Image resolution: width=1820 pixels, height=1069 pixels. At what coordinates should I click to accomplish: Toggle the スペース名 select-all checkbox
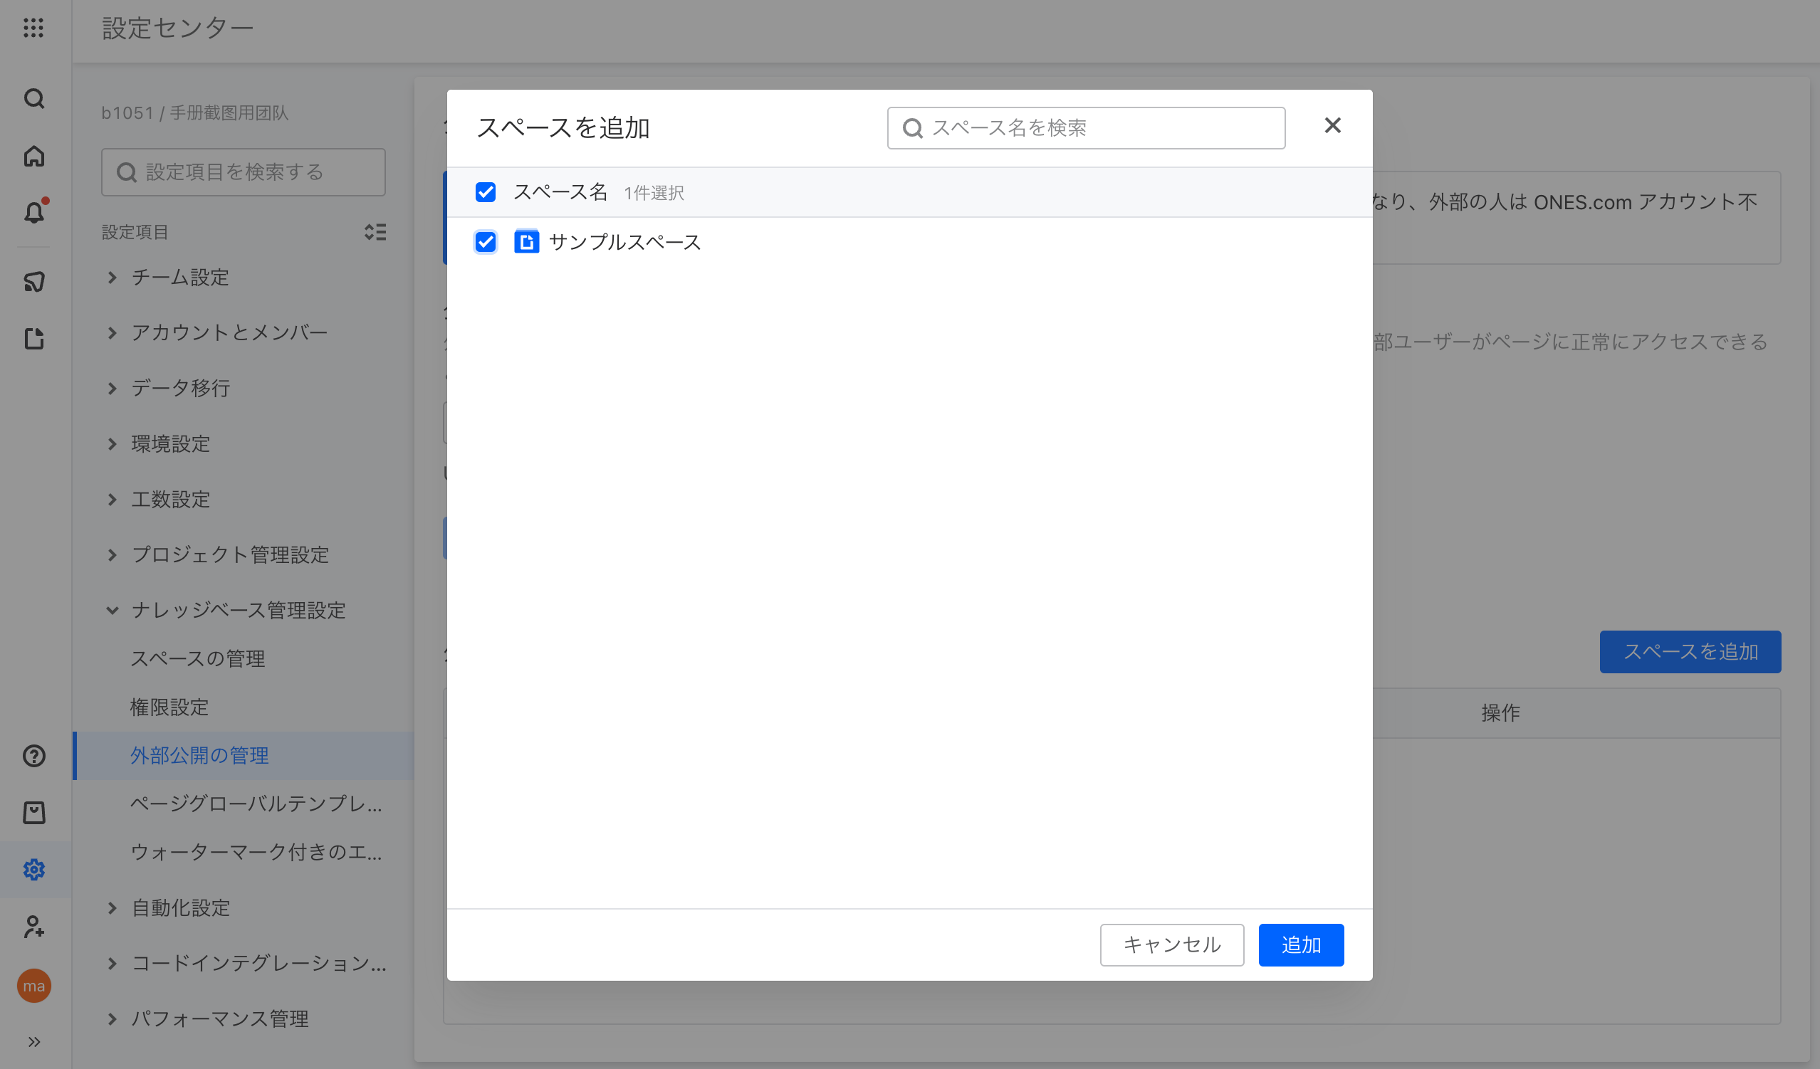coord(486,192)
